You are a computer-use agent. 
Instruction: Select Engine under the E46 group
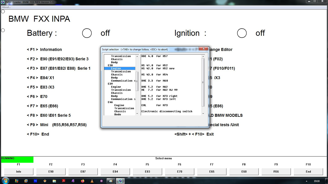[x=119, y=105]
